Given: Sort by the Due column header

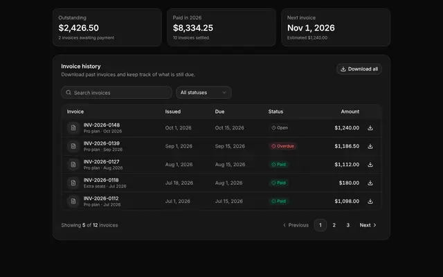Looking at the screenshot, I should point(219,111).
